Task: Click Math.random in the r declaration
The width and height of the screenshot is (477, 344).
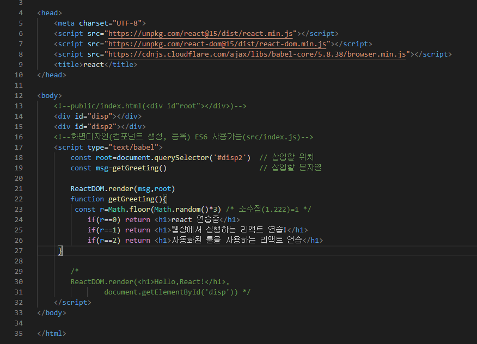Action: (177, 209)
